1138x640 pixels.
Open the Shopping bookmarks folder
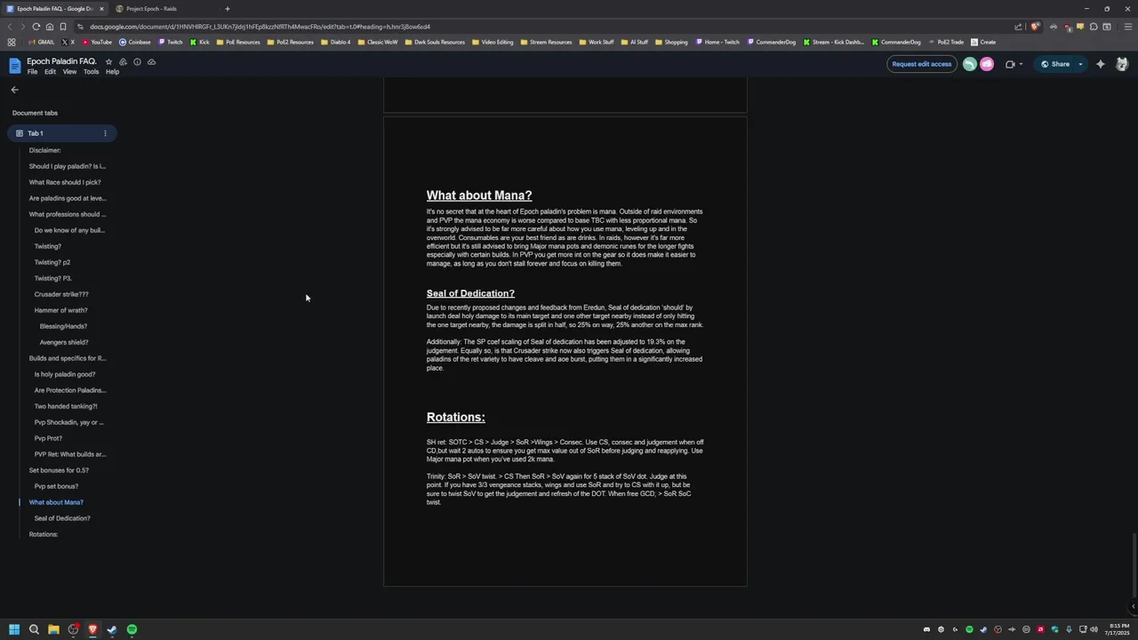[x=671, y=42]
